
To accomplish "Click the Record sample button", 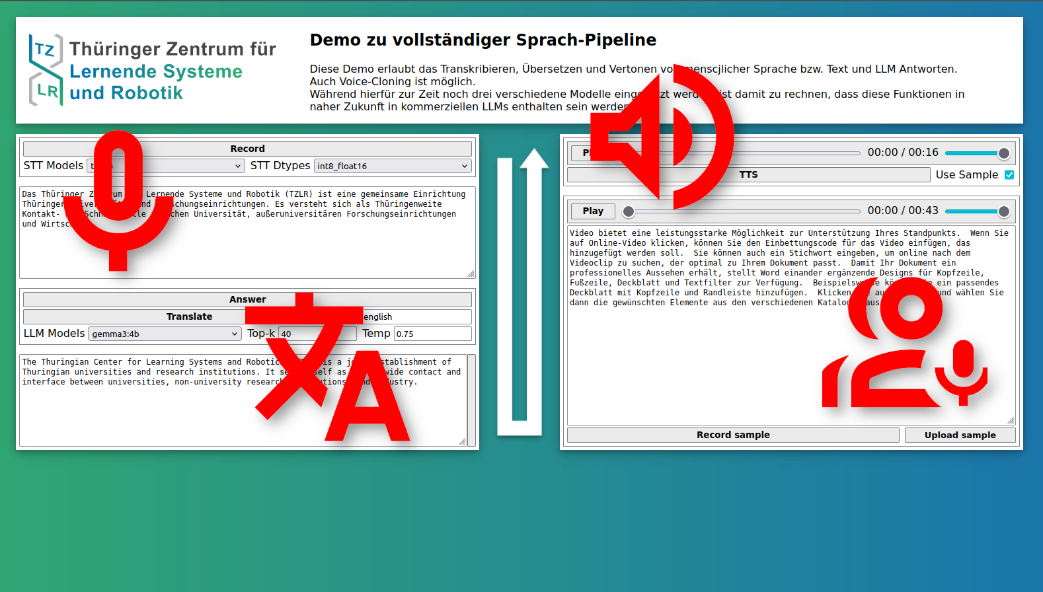I will [x=732, y=435].
